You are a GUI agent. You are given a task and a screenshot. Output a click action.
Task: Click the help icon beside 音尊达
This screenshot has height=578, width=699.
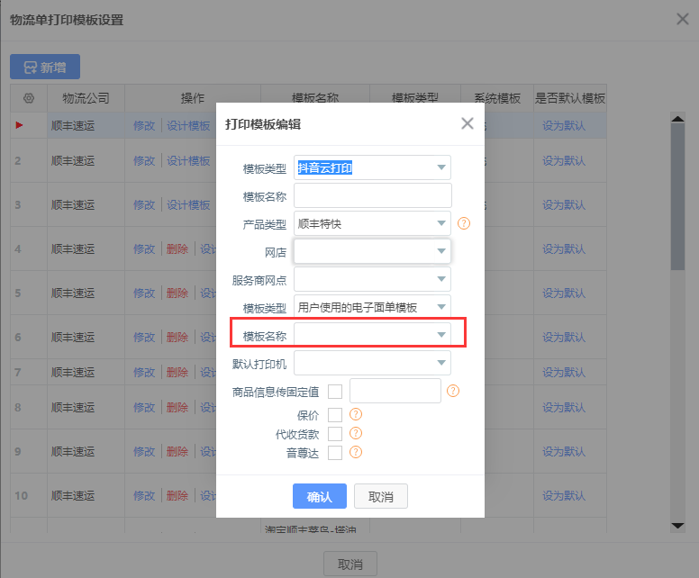click(x=356, y=452)
